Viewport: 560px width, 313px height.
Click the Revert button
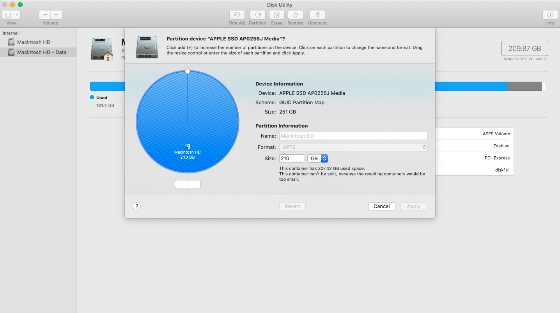click(x=292, y=206)
